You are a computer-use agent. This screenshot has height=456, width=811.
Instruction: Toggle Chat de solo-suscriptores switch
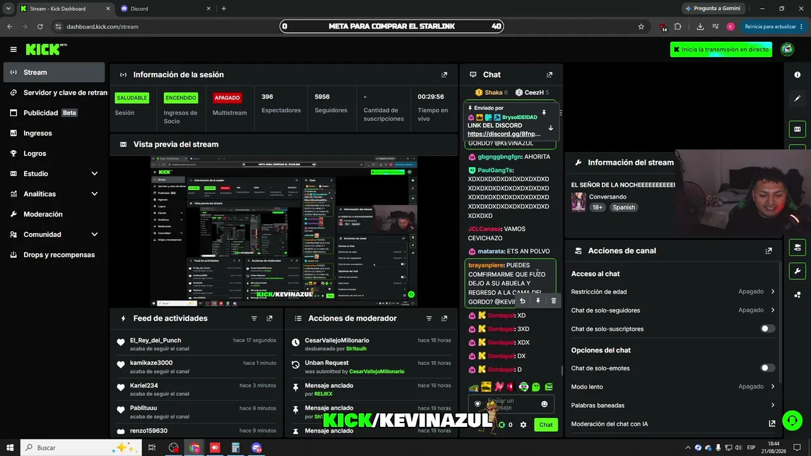pyautogui.click(x=768, y=329)
